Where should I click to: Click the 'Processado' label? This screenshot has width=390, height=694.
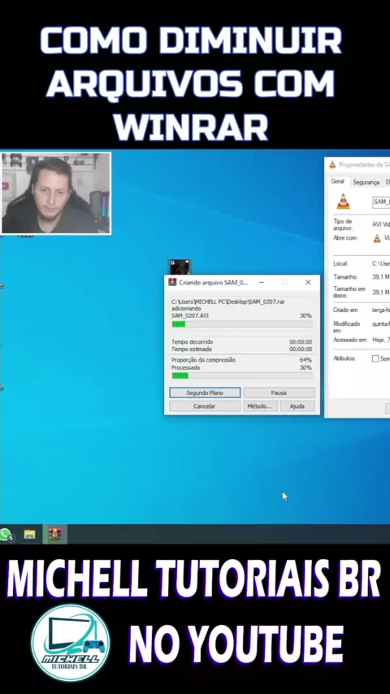tap(186, 368)
